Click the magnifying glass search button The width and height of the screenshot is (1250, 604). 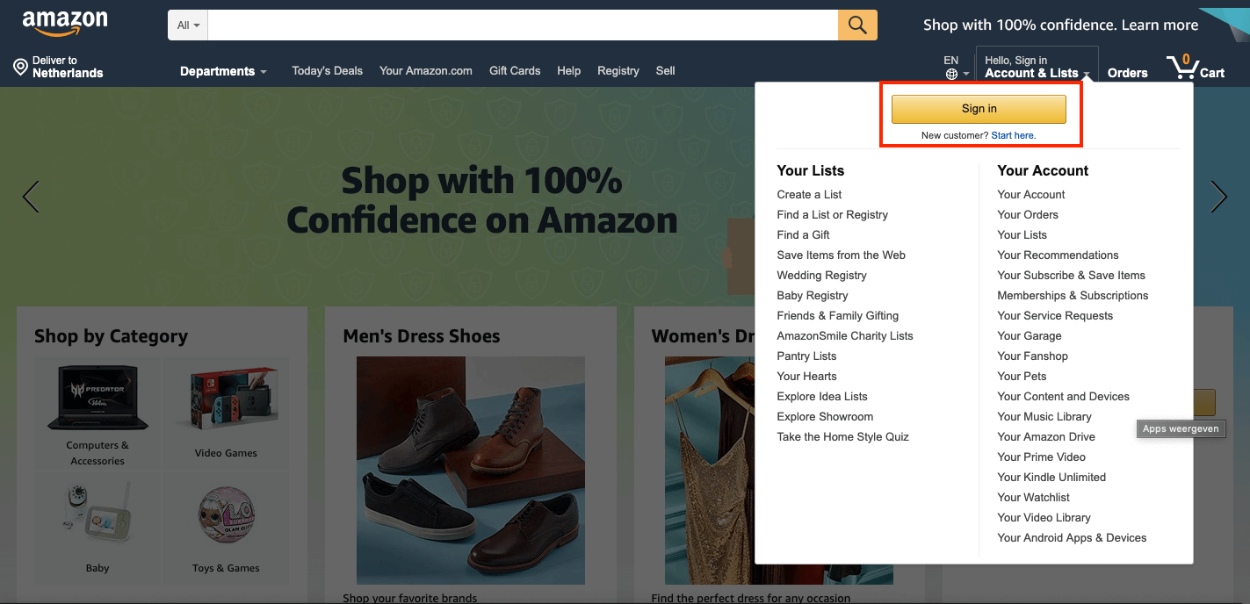857,25
